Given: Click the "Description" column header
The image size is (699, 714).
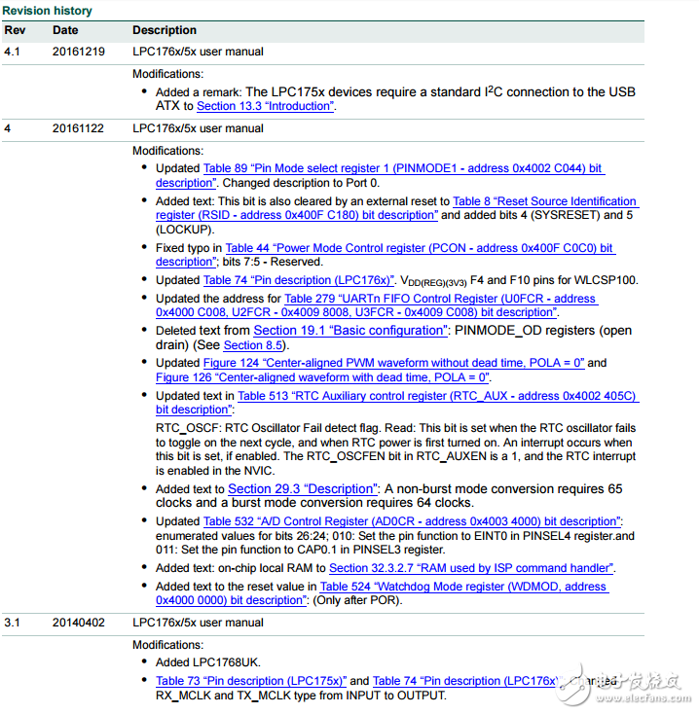Looking at the screenshot, I should [165, 30].
